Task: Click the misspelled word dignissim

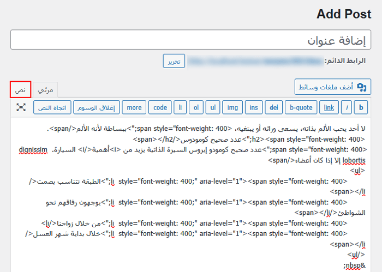Action: [x=33, y=150]
